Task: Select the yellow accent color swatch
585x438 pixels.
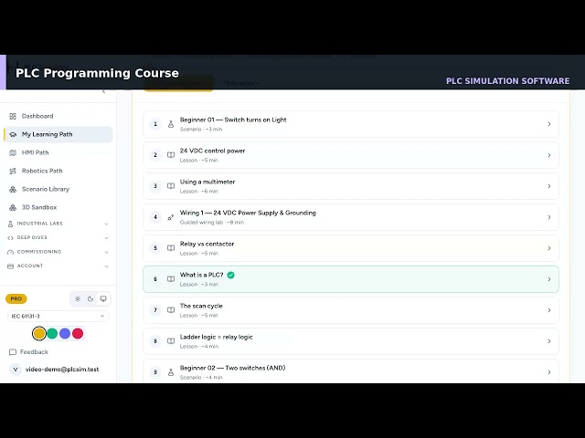Action: (x=39, y=333)
